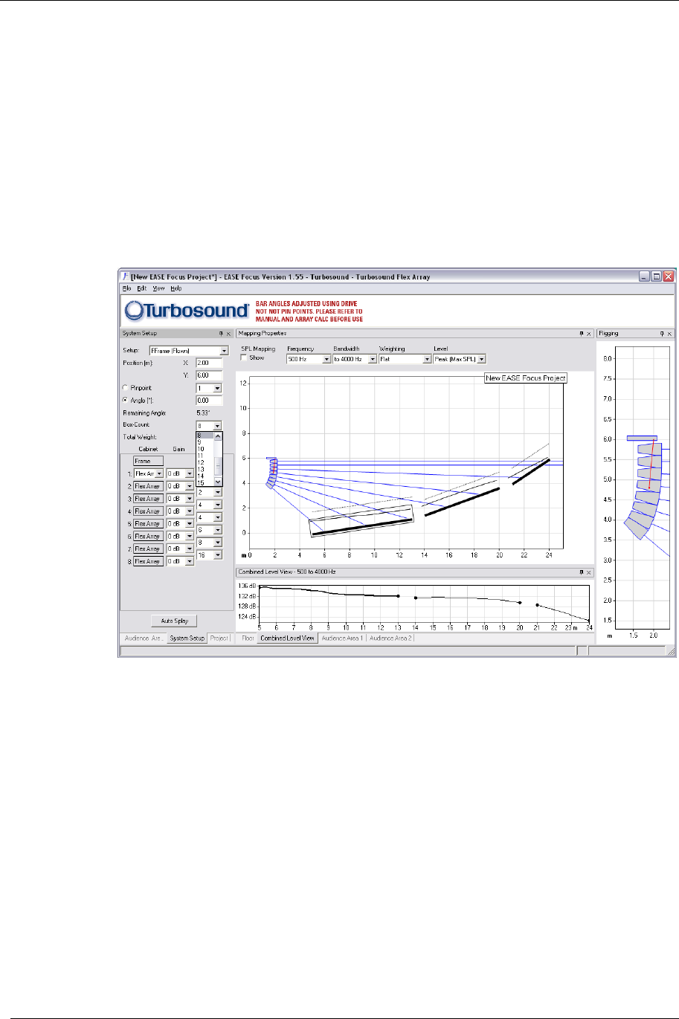The height and width of the screenshot is (1019, 679).
Task: Switch to the Floor tab
Action: [248, 638]
